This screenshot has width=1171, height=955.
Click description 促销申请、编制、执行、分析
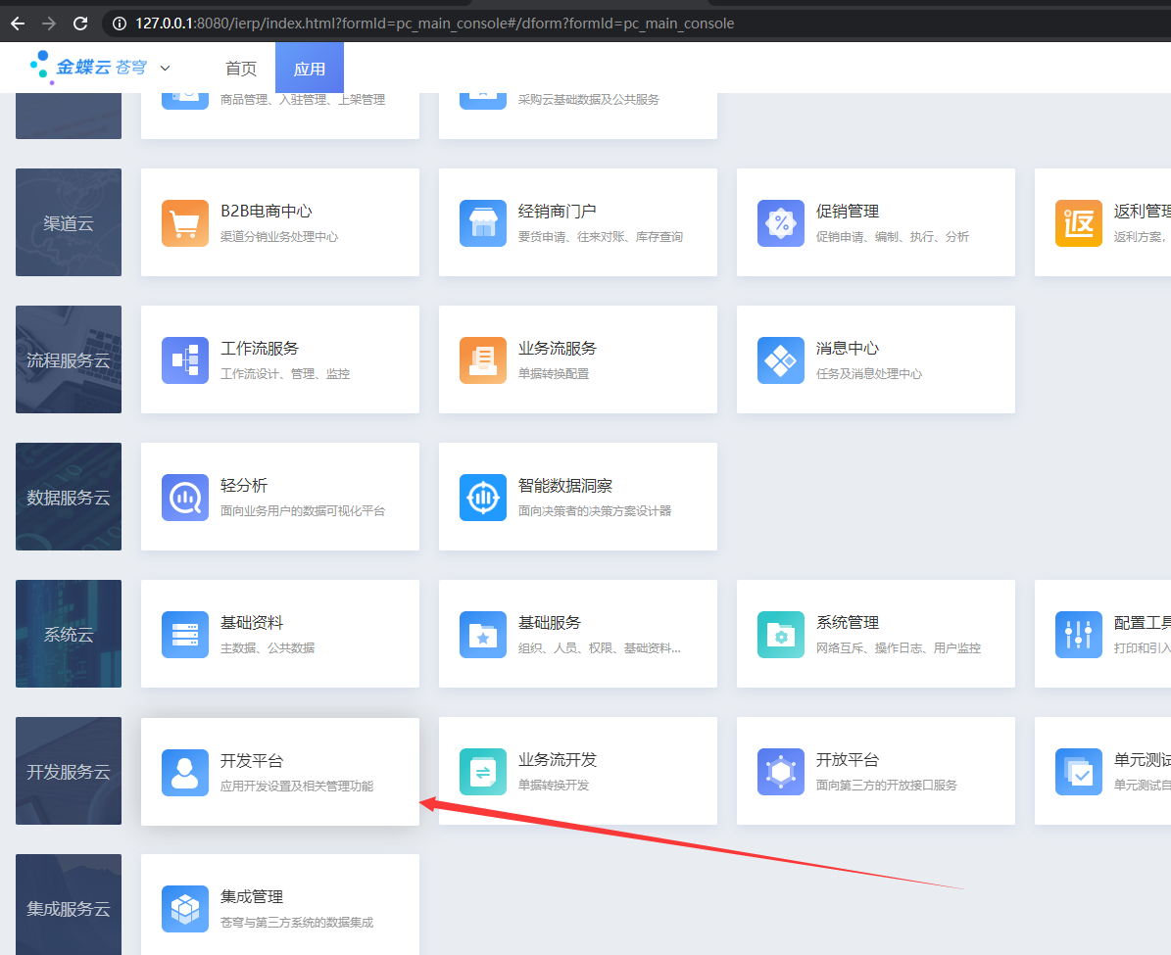(x=893, y=237)
